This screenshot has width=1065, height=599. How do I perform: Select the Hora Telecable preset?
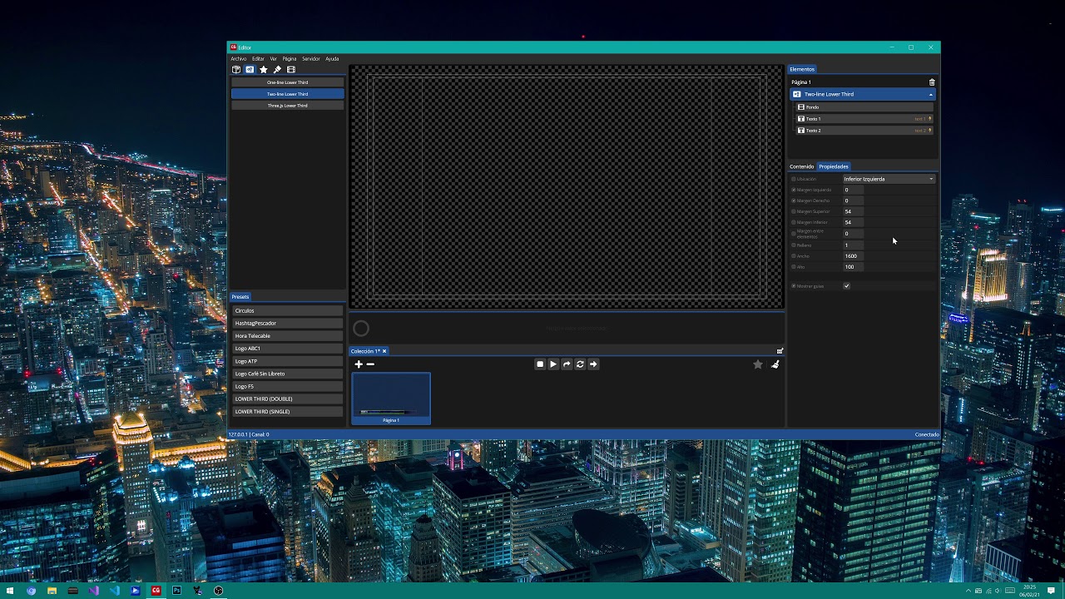coord(287,336)
